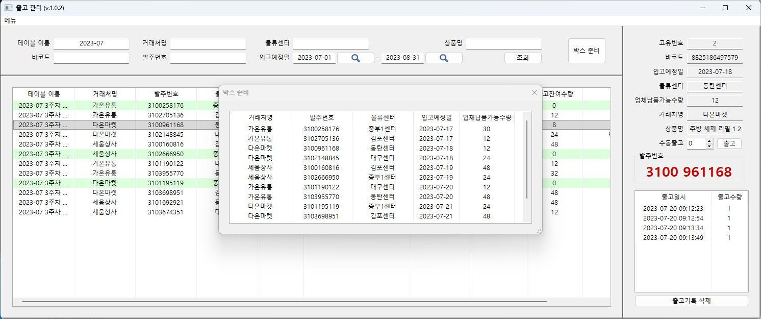Click the app icon in the title bar
Viewport: 761px width, 319px height.
click(x=8, y=8)
